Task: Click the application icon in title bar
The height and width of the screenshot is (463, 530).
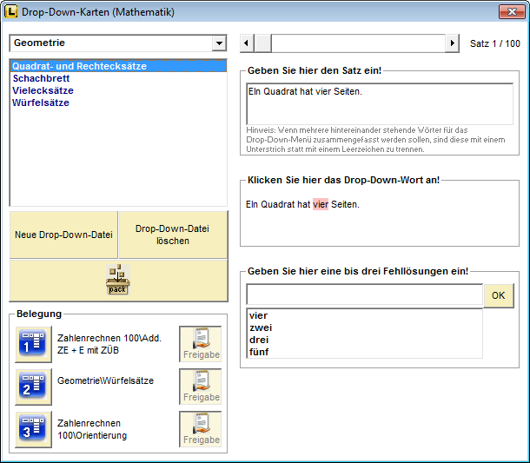Action: (11, 12)
